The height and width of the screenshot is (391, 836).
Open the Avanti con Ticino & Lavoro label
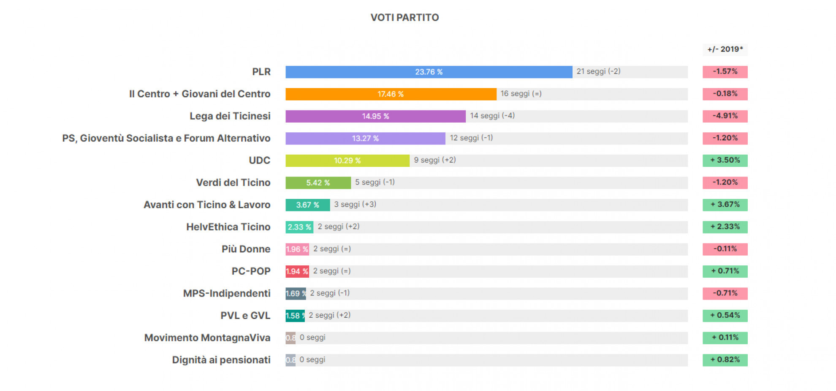coord(207,205)
